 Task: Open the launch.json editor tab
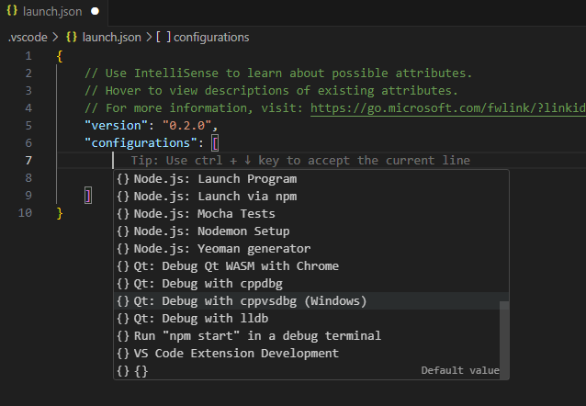coord(54,12)
